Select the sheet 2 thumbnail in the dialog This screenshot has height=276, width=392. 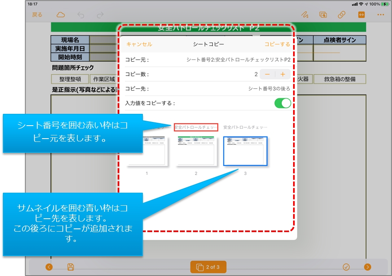196,151
